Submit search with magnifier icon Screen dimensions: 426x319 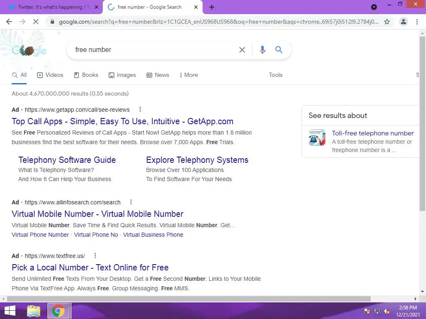pyautogui.click(x=279, y=50)
